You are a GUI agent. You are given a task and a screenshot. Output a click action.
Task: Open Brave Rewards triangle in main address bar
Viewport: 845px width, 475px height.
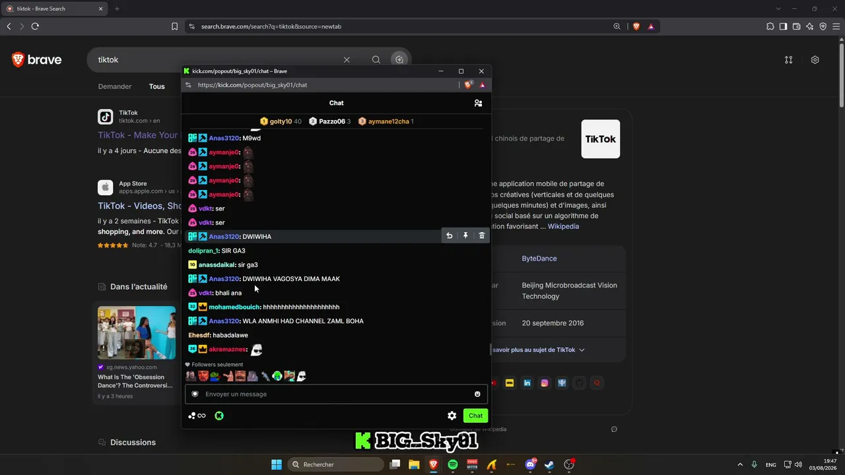pyautogui.click(x=651, y=26)
